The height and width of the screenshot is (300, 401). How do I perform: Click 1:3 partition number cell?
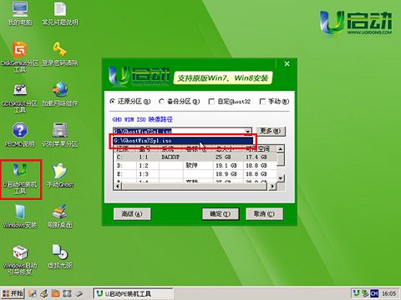tap(144, 174)
